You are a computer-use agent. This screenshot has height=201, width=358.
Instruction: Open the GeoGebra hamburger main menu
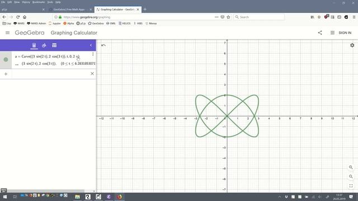(x=7, y=33)
